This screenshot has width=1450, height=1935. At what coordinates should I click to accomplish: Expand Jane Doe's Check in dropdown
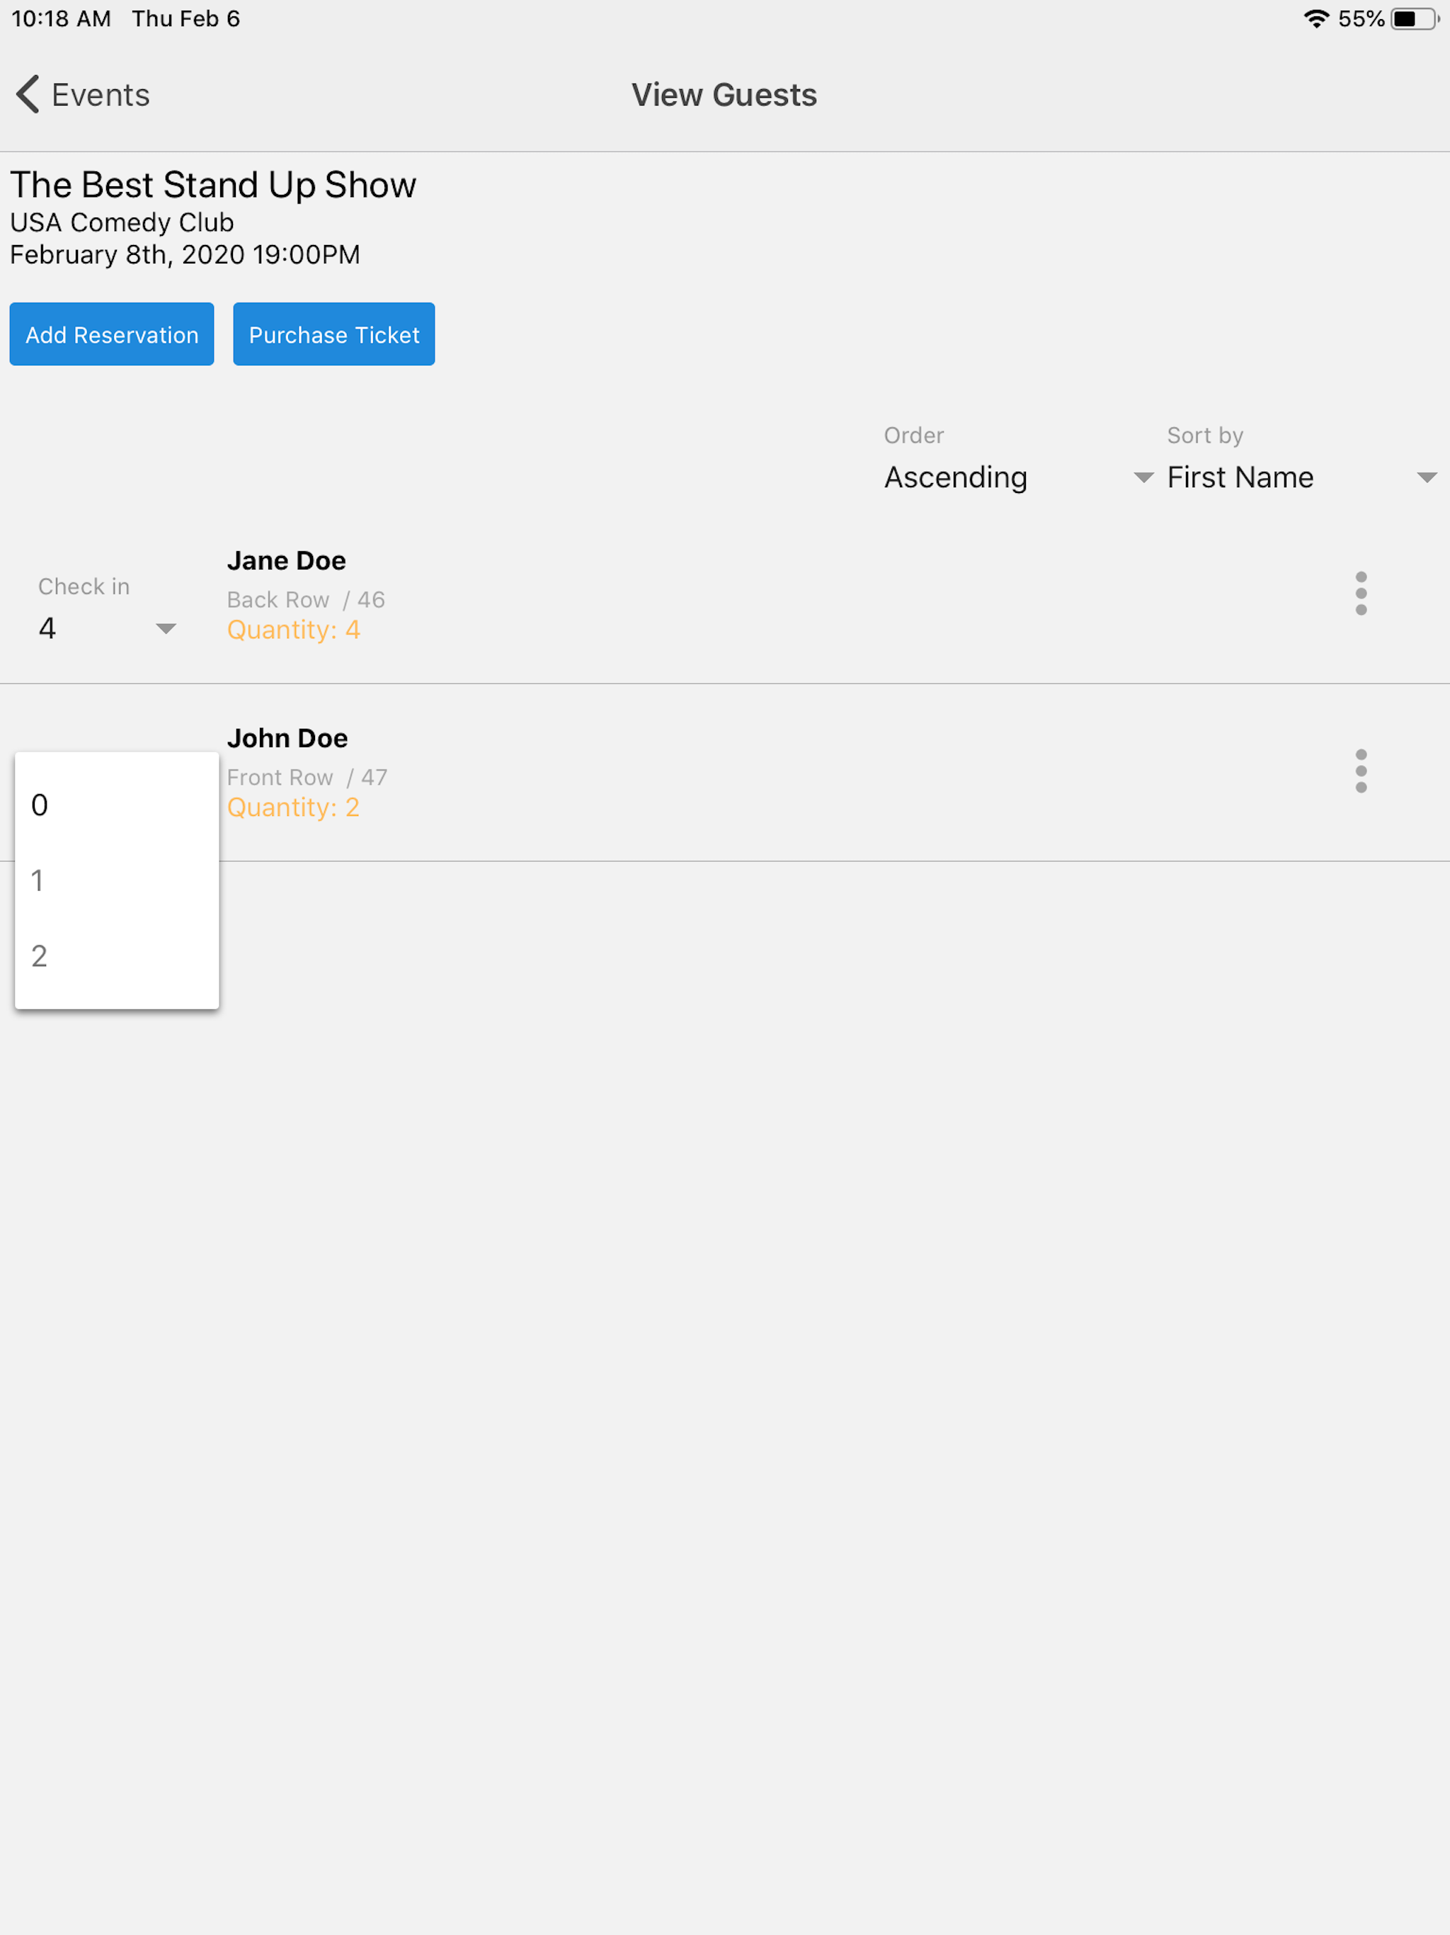point(165,629)
